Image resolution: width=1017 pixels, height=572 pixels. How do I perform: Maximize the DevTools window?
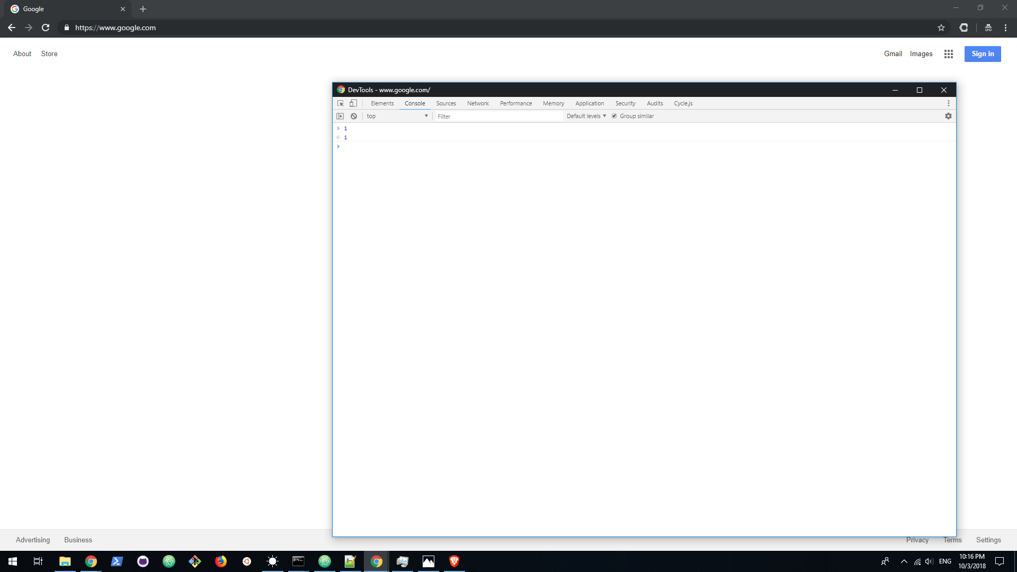tap(920, 90)
